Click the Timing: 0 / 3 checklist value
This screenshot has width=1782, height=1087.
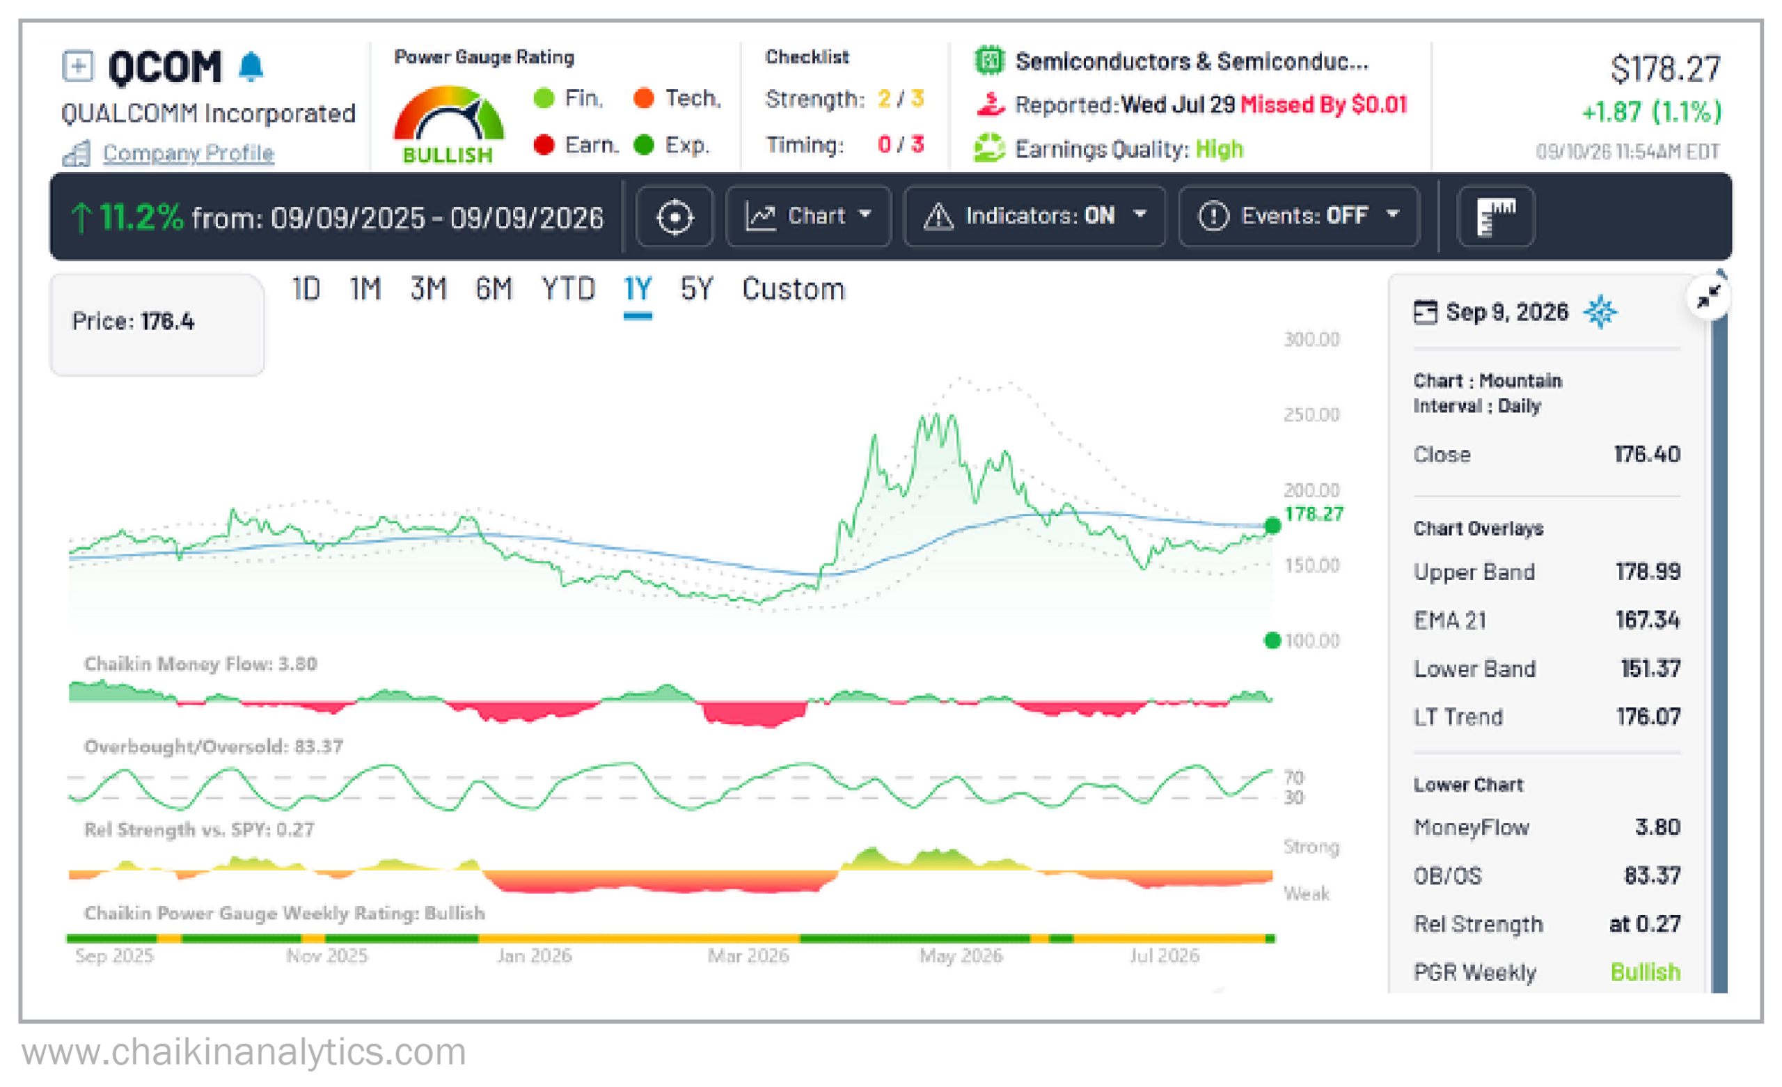(x=901, y=145)
